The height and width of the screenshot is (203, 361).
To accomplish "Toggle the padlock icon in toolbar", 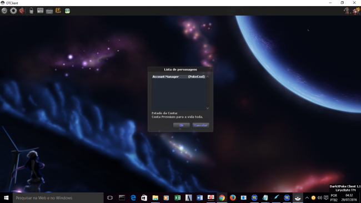I will coord(31,11).
